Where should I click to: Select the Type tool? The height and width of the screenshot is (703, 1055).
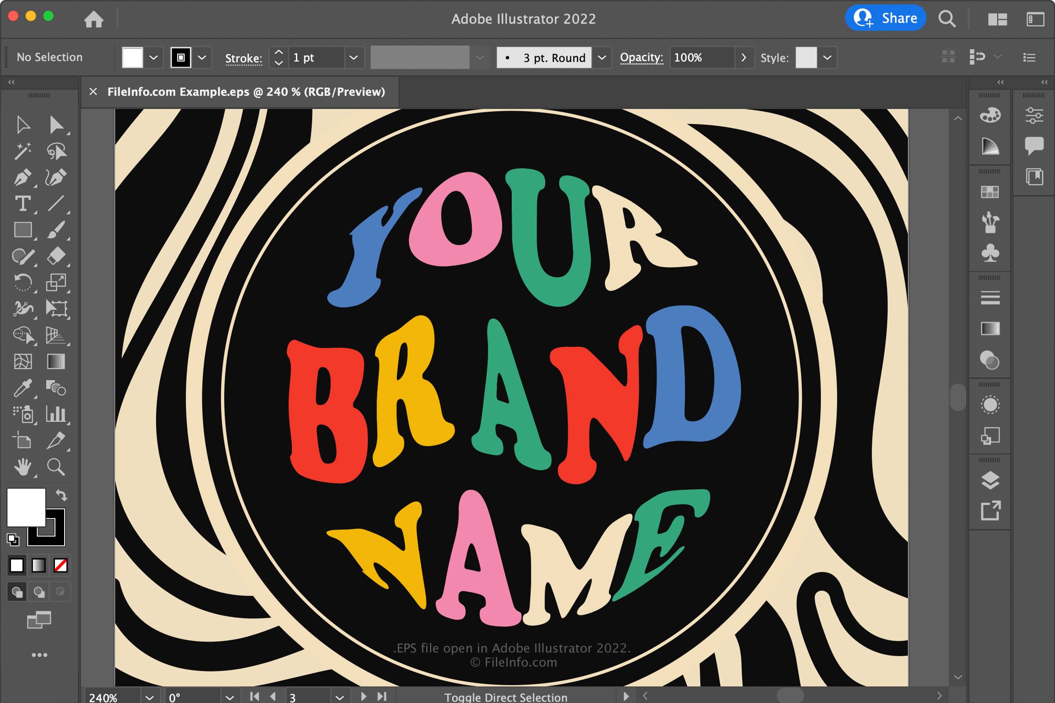22,203
